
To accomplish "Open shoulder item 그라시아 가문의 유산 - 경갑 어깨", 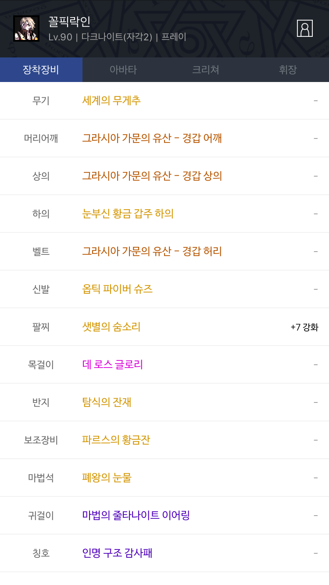I will 152,138.
